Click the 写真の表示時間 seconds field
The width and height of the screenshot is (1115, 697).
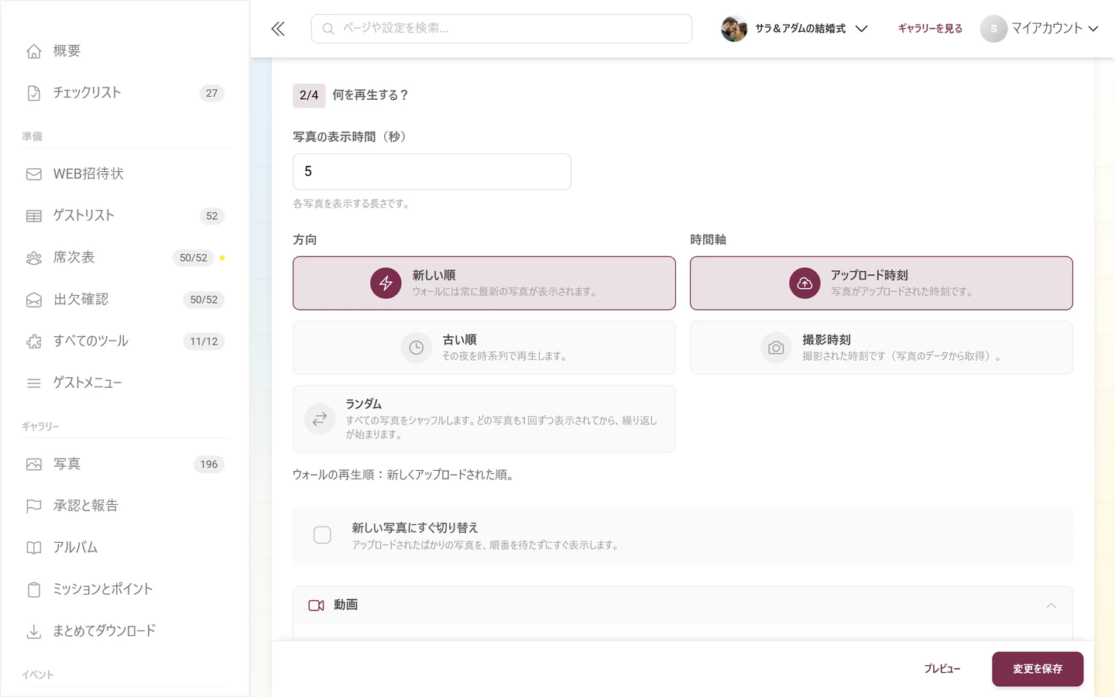432,172
